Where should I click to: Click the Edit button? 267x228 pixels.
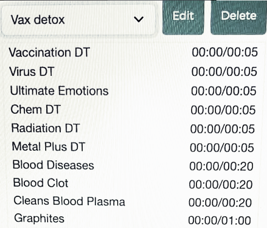183,17
